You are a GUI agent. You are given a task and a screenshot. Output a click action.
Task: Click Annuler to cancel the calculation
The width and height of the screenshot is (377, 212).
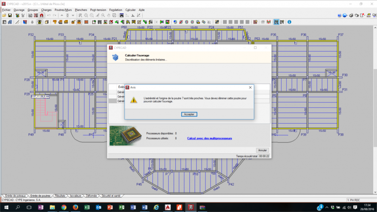point(262,150)
